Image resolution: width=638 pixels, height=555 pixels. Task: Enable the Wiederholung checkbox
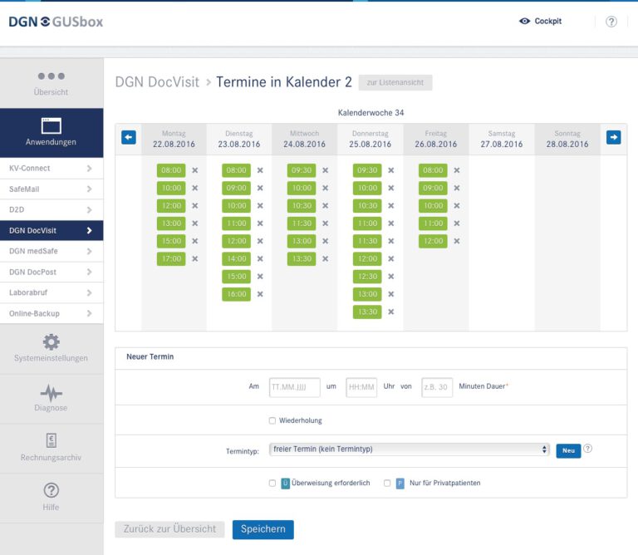[272, 420]
